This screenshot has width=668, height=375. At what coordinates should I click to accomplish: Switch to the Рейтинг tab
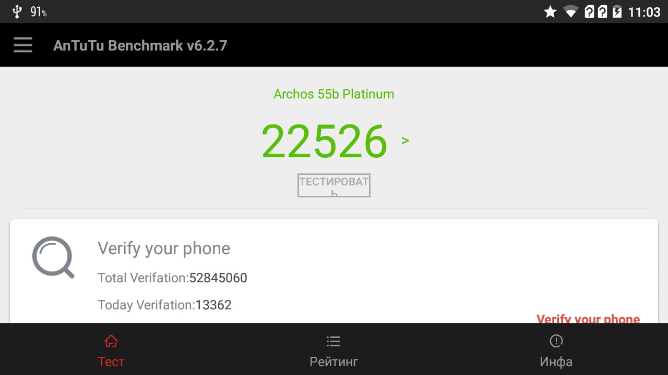coord(333,351)
